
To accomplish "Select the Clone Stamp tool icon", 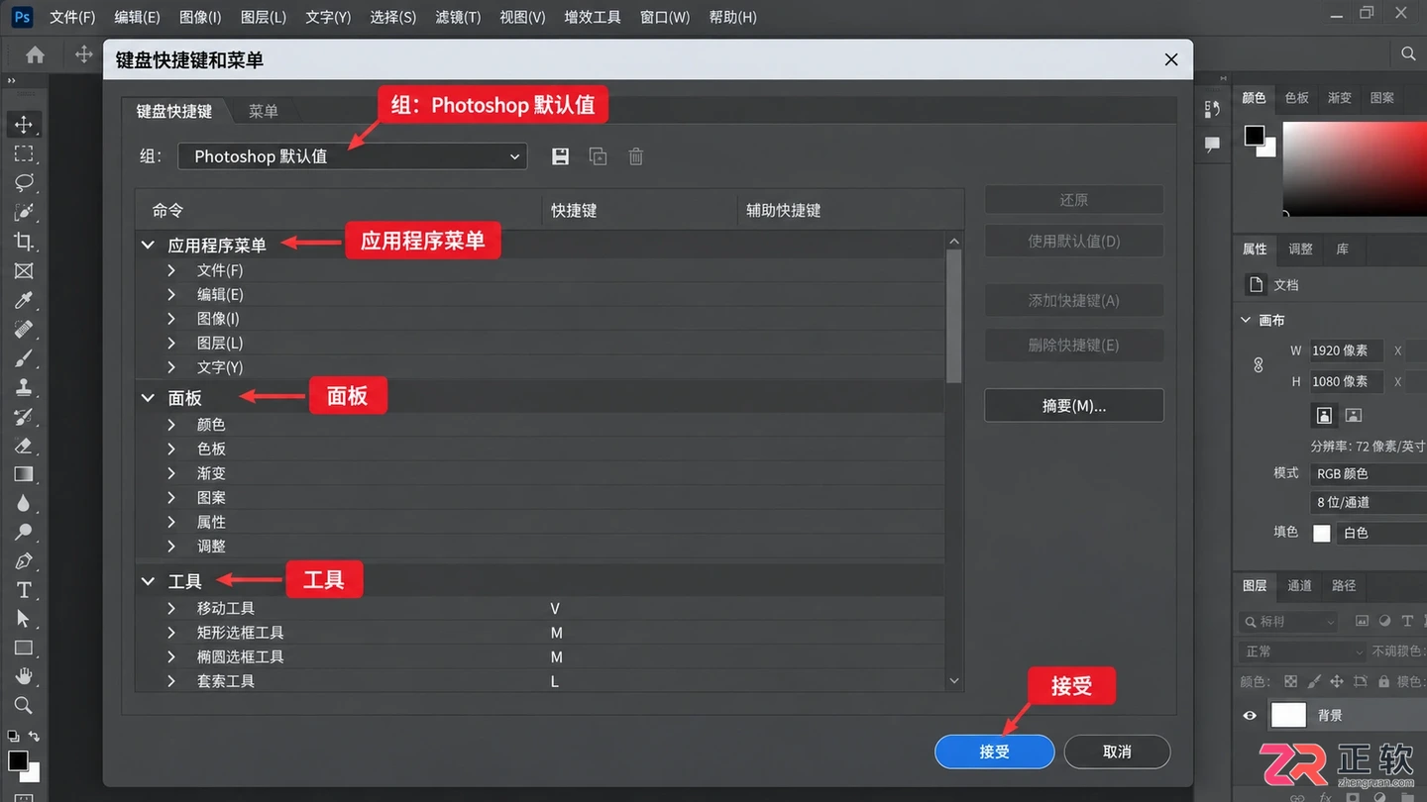I will pos(24,387).
